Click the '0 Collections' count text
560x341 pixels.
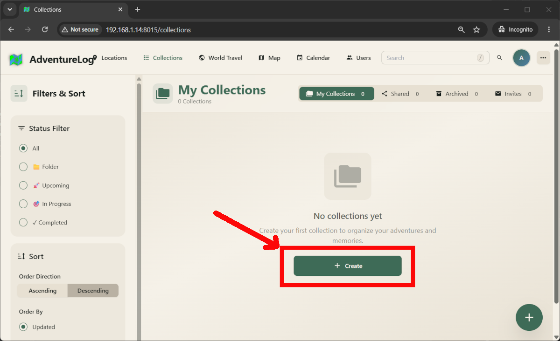(195, 102)
